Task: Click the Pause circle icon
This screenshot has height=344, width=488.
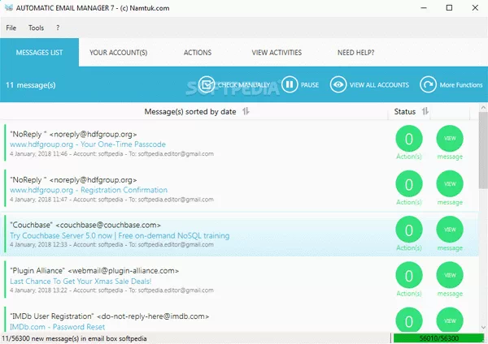Action: [x=290, y=84]
